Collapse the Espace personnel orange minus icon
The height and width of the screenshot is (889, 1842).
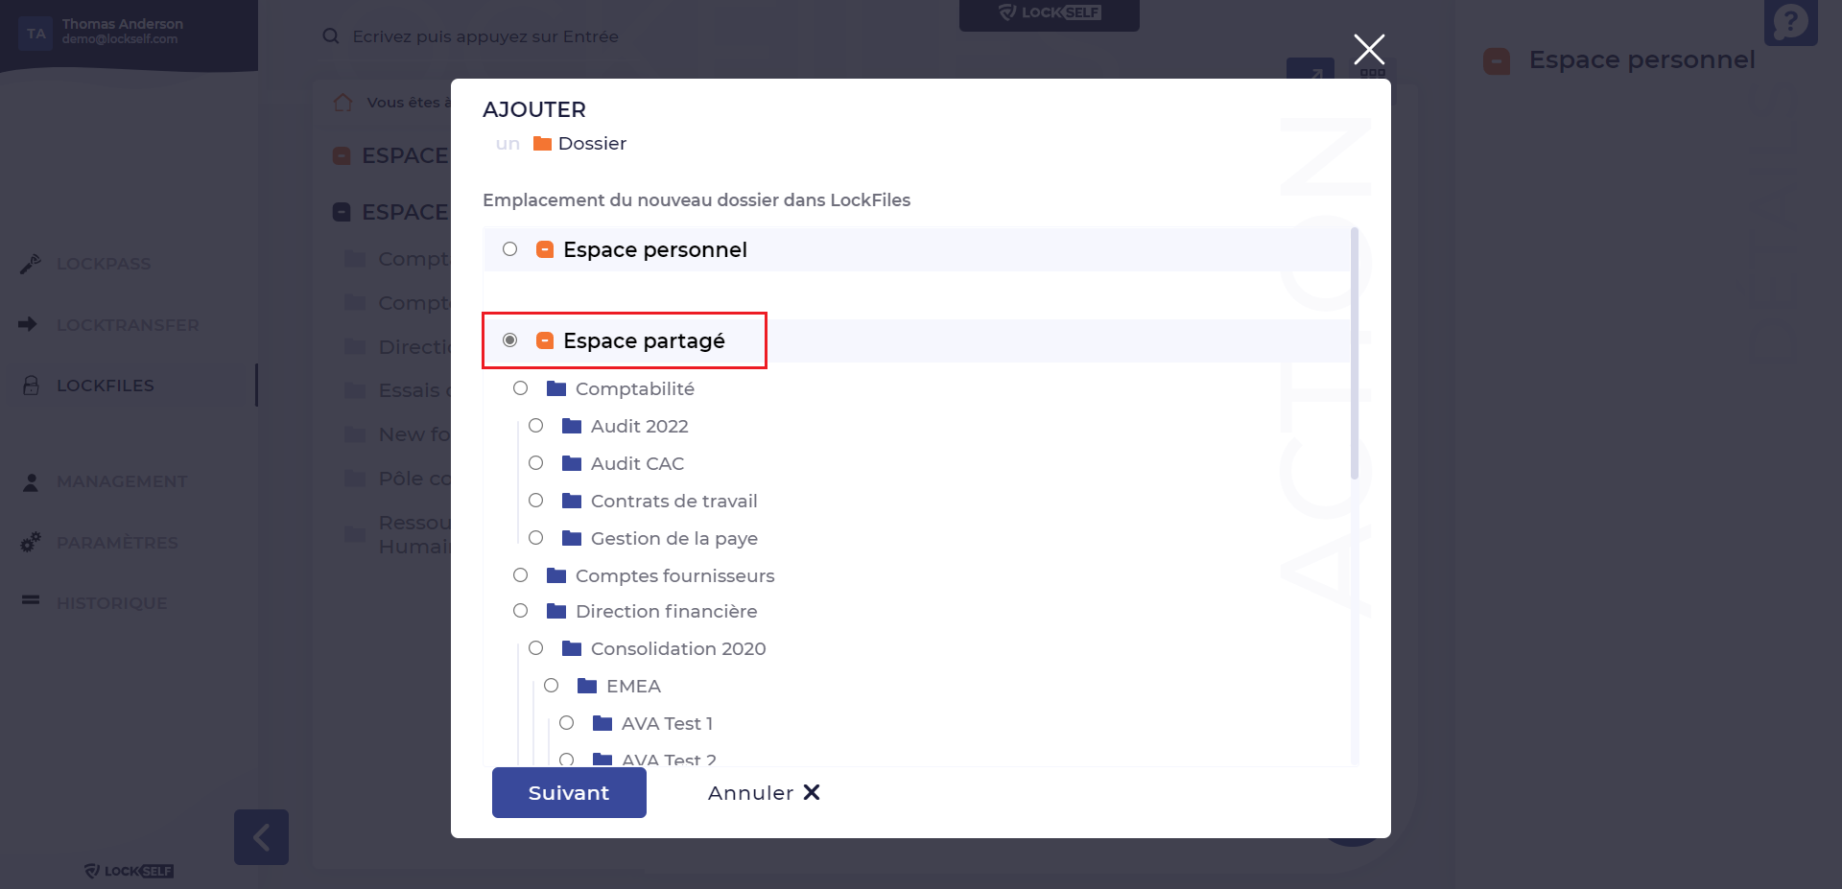(x=545, y=249)
